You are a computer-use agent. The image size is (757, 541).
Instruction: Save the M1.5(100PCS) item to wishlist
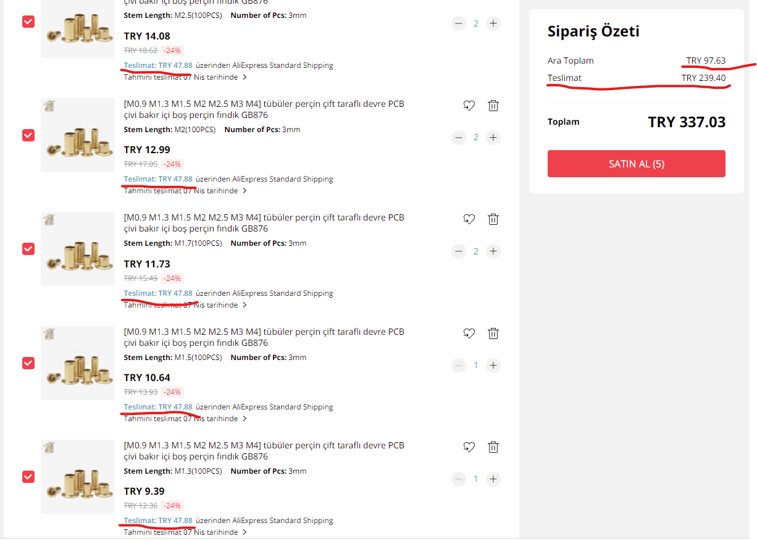tap(469, 333)
